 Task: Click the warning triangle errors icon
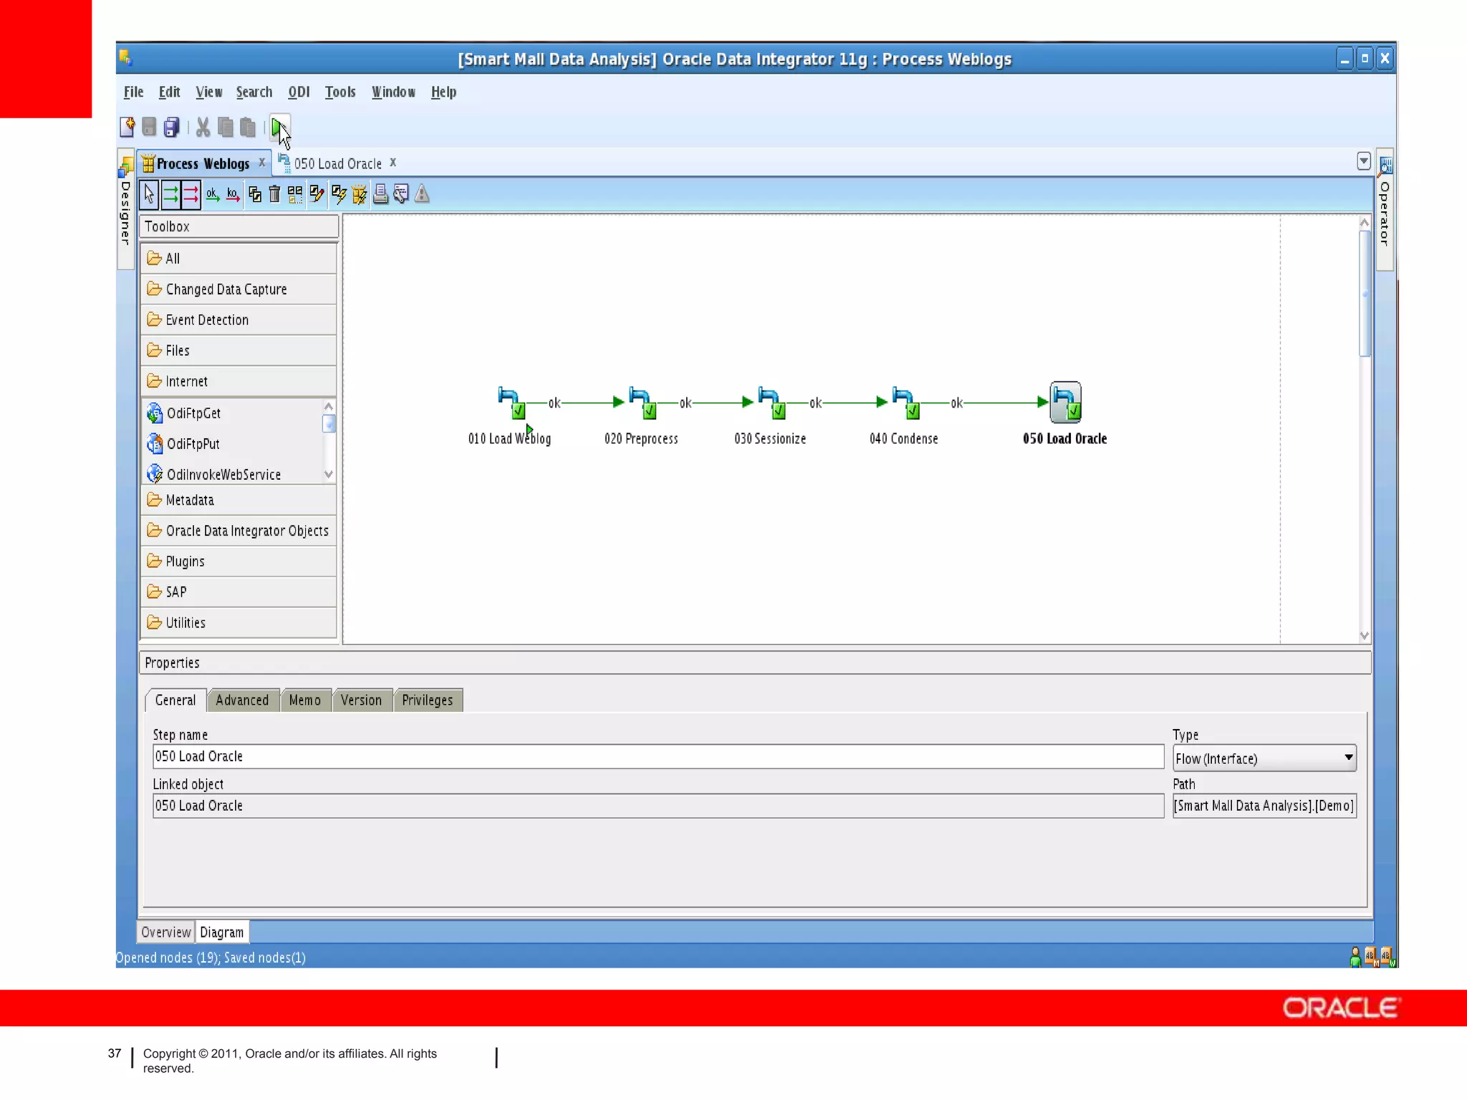[x=422, y=194]
